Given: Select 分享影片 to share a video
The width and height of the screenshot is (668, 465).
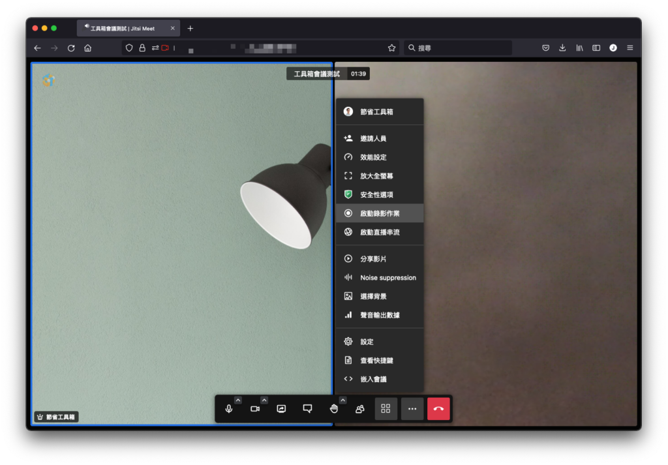Looking at the screenshot, I should (x=380, y=259).
